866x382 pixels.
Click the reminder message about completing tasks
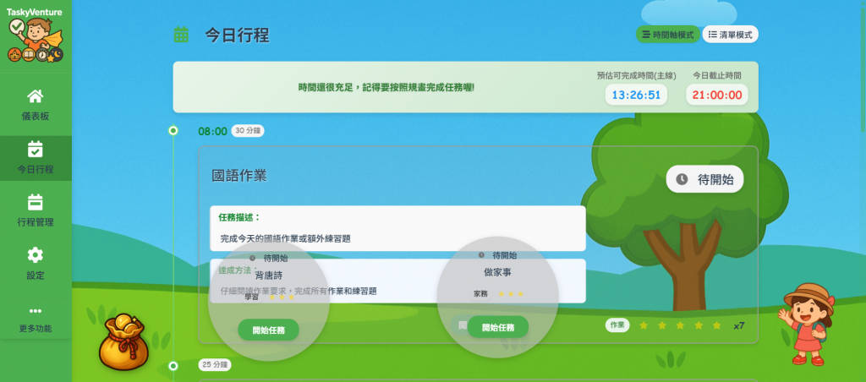386,87
